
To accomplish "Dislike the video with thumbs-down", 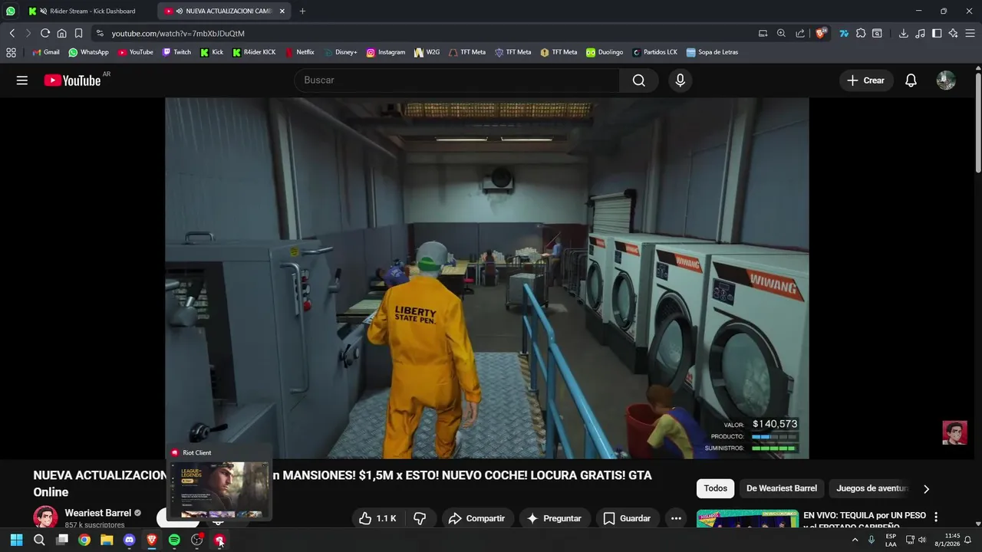I will click(x=420, y=518).
